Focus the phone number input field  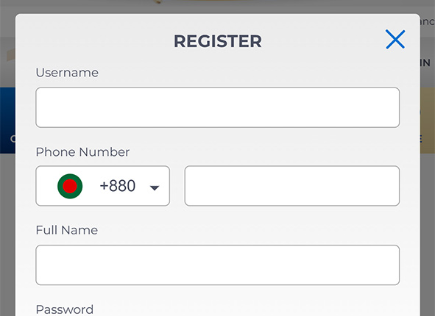[x=292, y=186]
